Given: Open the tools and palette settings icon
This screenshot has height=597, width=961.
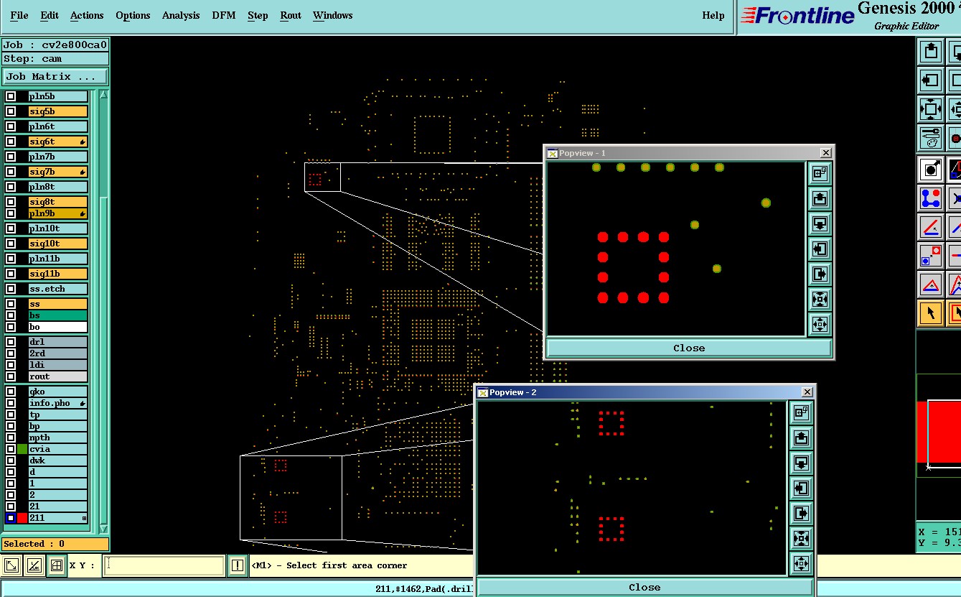Looking at the screenshot, I should tap(931, 137).
